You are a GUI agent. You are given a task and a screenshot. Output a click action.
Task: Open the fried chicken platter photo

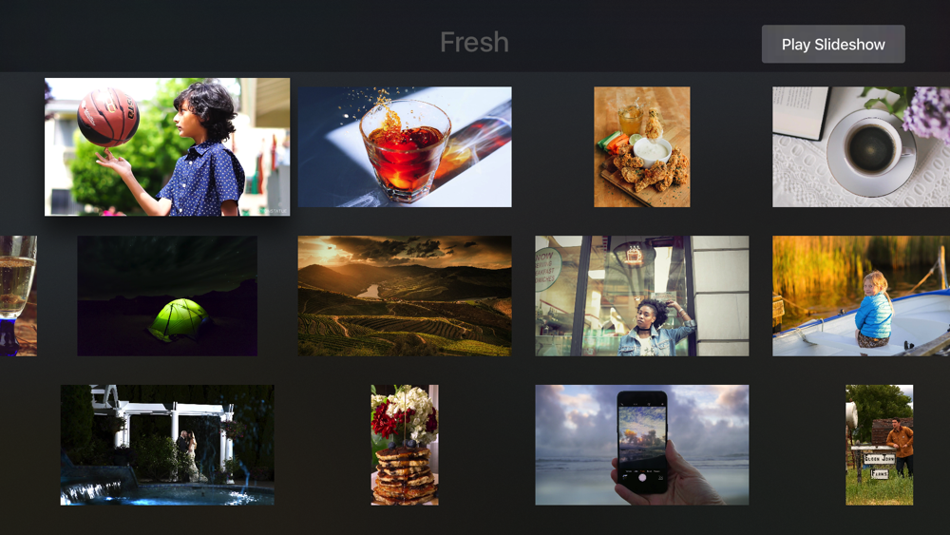(641, 146)
